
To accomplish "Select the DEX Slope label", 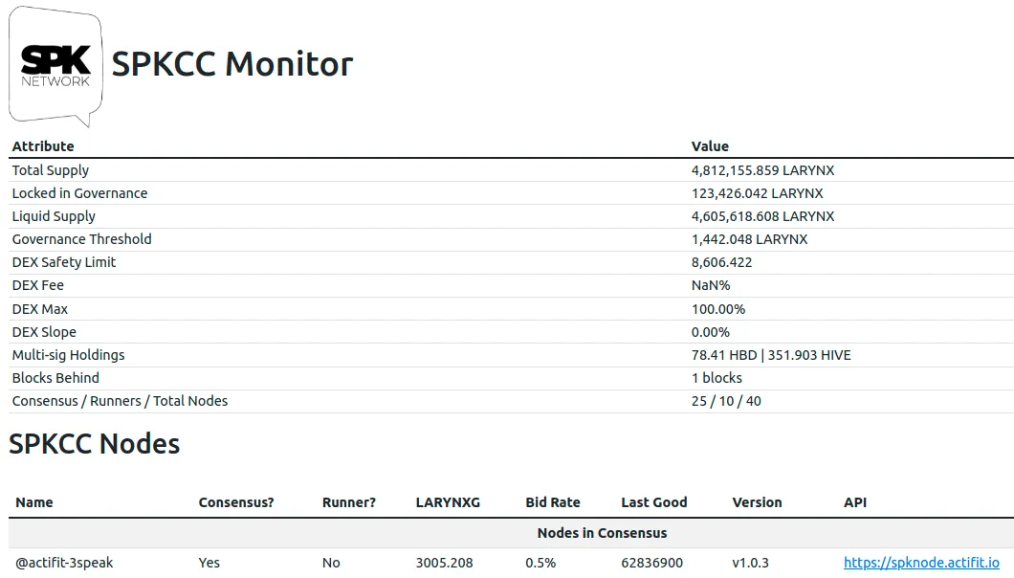I will pos(44,331).
